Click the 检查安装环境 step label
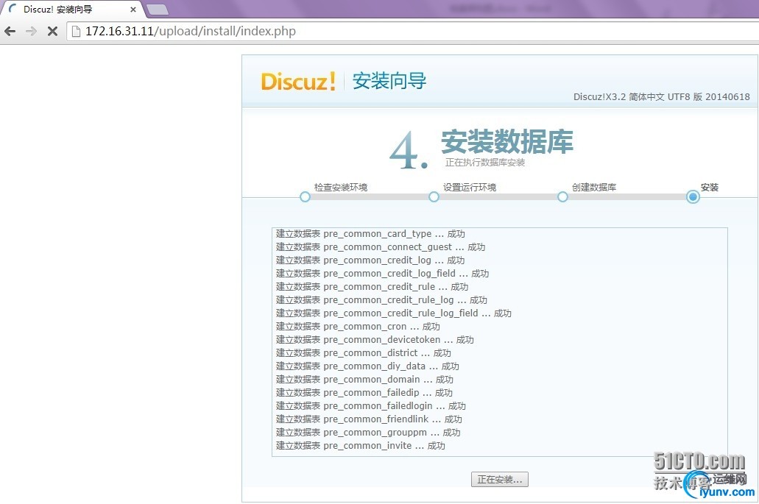 (341, 187)
